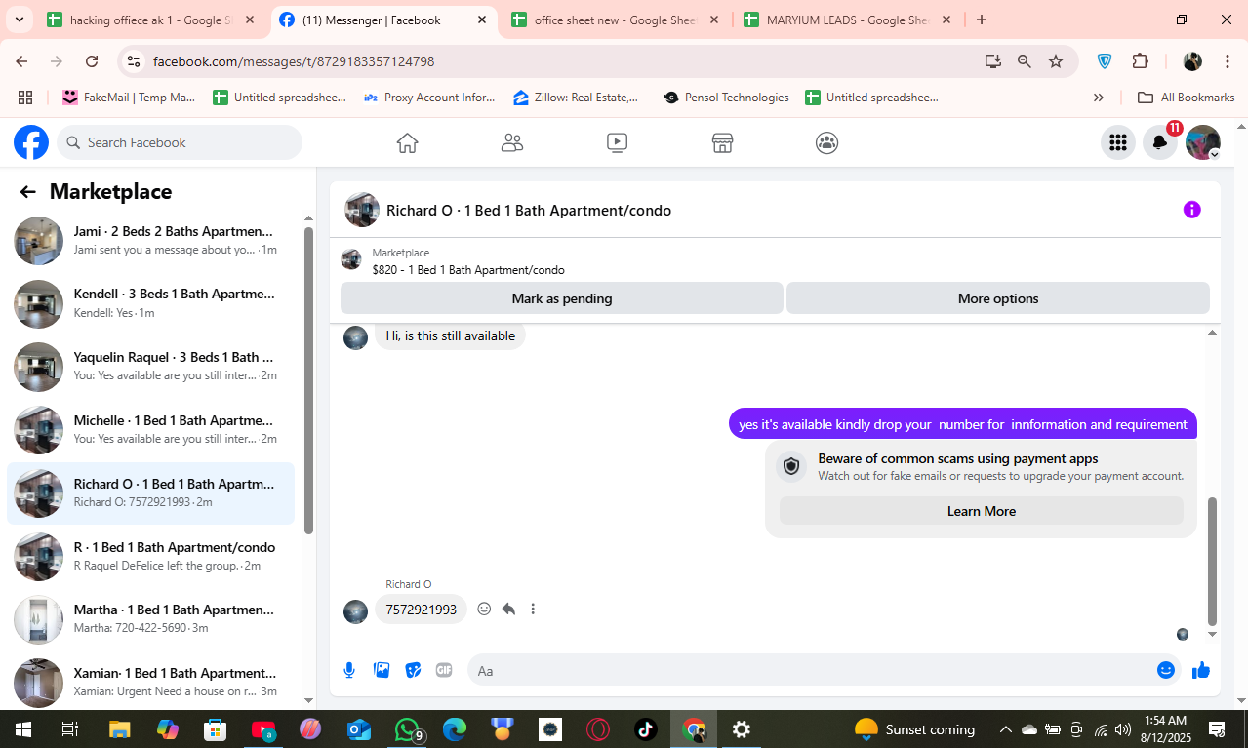Open Yaquelin Raquel conversation
Image resolution: width=1248 pixels, height=748 pixels.
[150, 367]
